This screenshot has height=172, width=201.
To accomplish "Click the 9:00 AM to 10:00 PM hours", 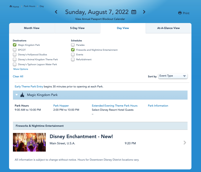I will click(28, 110).
